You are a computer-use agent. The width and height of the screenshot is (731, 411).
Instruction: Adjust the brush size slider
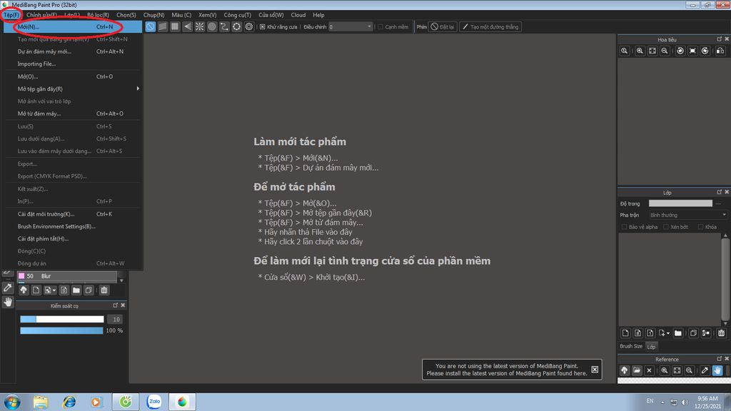pyautogui.click(x=62, y=319)
